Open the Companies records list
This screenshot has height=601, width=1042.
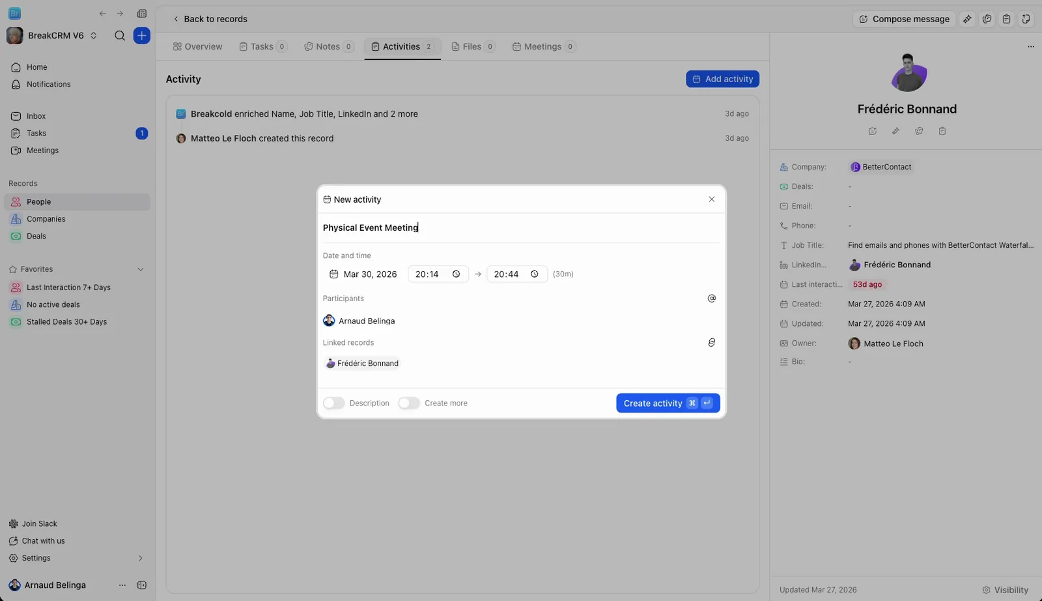77,219
